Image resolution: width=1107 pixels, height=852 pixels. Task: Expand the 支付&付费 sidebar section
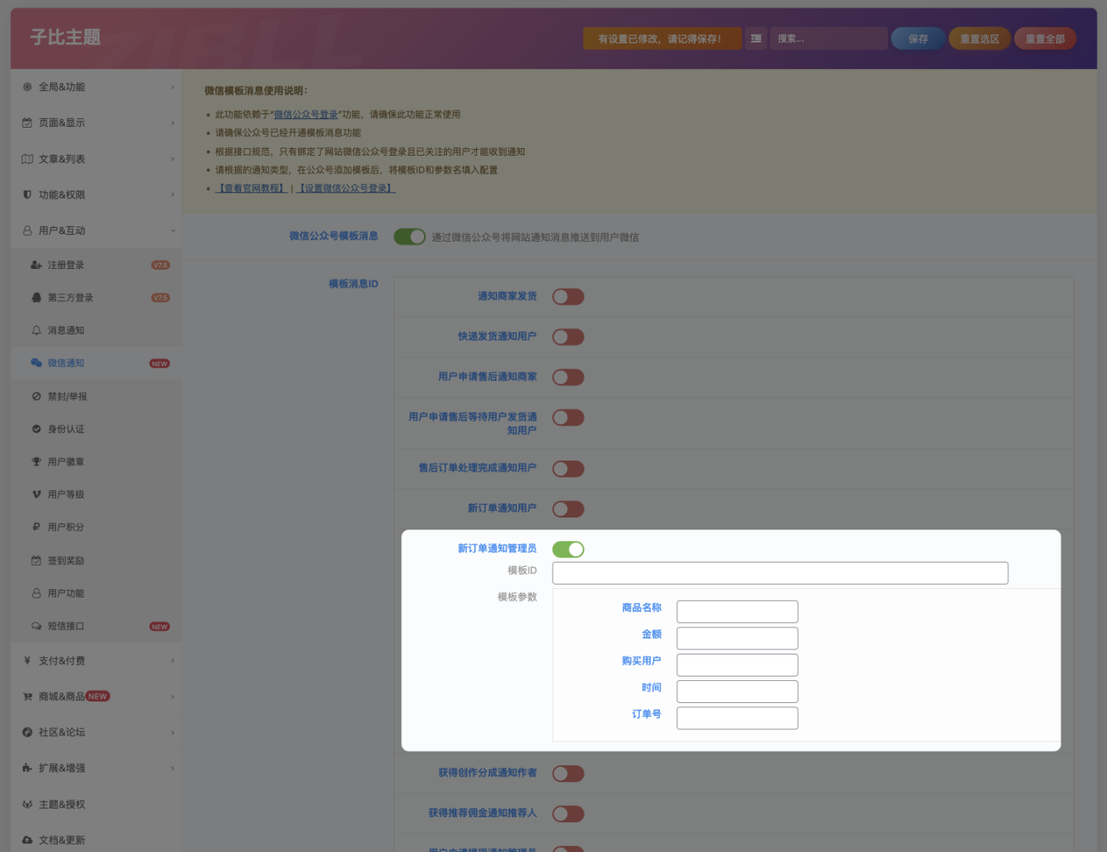(95, 660)
